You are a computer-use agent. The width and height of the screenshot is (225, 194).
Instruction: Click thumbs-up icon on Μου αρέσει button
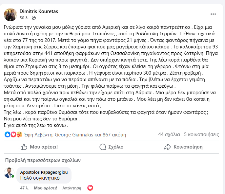click(24, 147)
